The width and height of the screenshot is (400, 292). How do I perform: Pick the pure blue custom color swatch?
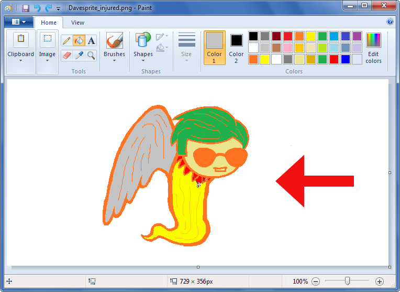click(x=346, y=59)
